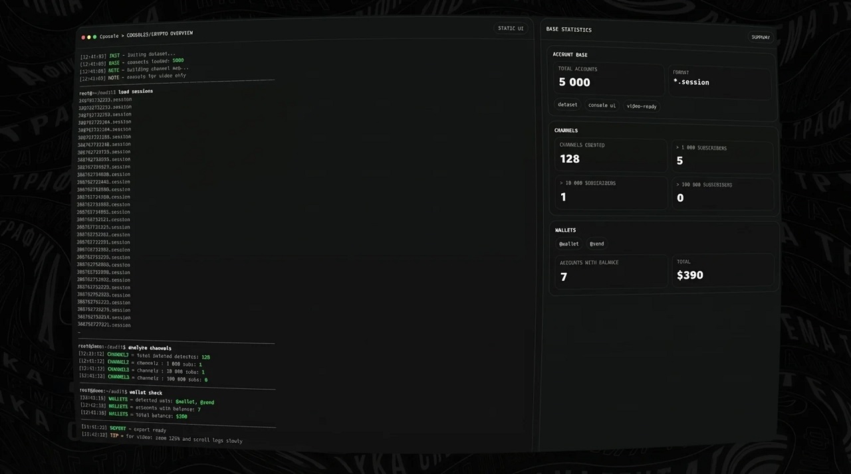Click the channels log line '100 000 subs: 0'

(x=144, y=378)
